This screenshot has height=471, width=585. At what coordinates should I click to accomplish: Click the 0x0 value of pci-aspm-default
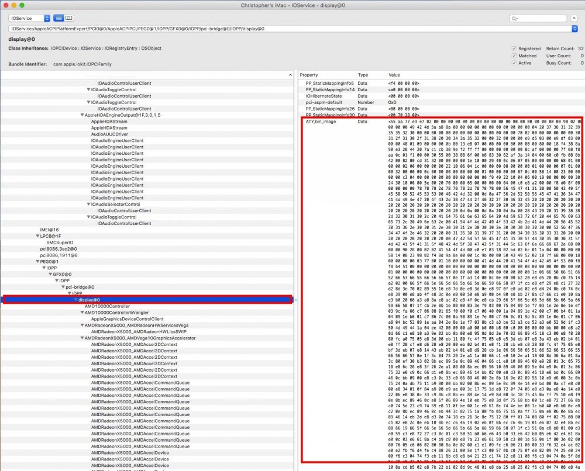point(392,102)
